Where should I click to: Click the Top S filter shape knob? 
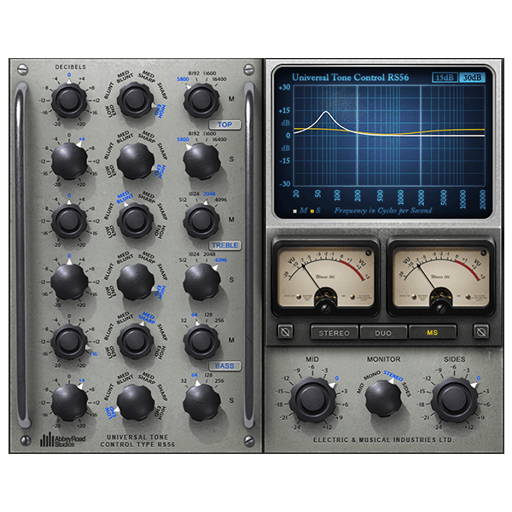[x=135, y=161]
